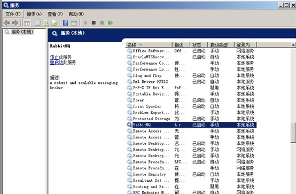Click the Export list toolbar icon
Viewport: 296px width, 194px height.
[x=54, y=23]
